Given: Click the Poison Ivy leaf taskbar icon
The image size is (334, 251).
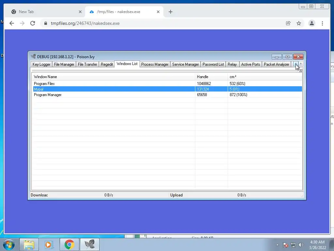Looking at the screenshot, I should coord(89,244).
